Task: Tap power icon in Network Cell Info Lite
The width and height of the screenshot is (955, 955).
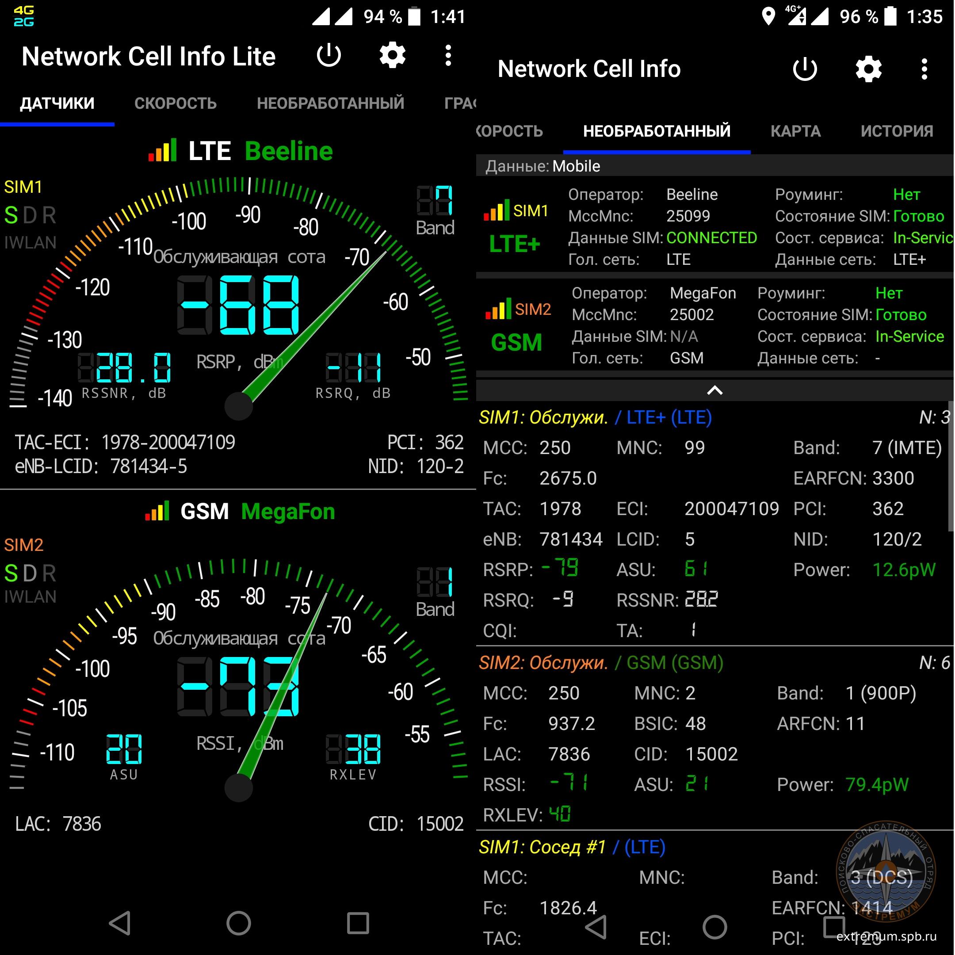Action: point(329,55)
